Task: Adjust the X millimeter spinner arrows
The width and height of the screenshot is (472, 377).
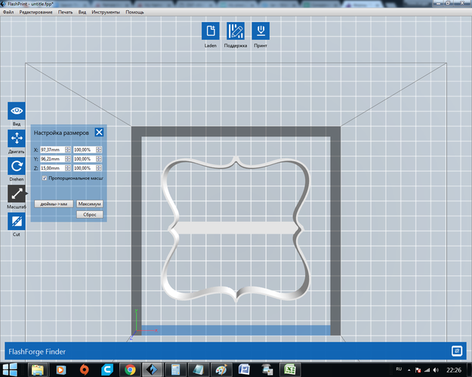Action: (x=68, y=150)
